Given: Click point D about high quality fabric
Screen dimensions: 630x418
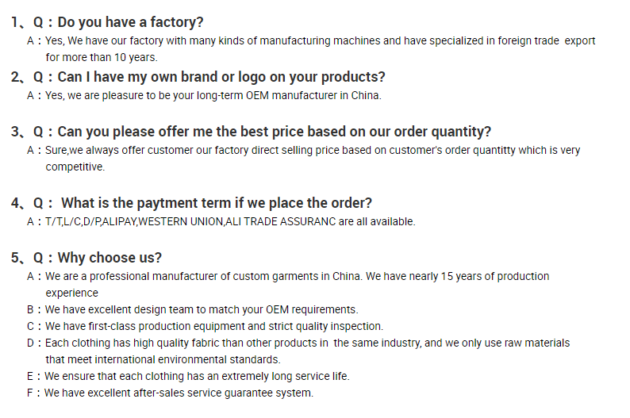Looking at the screenshot, I should [307, 343].
